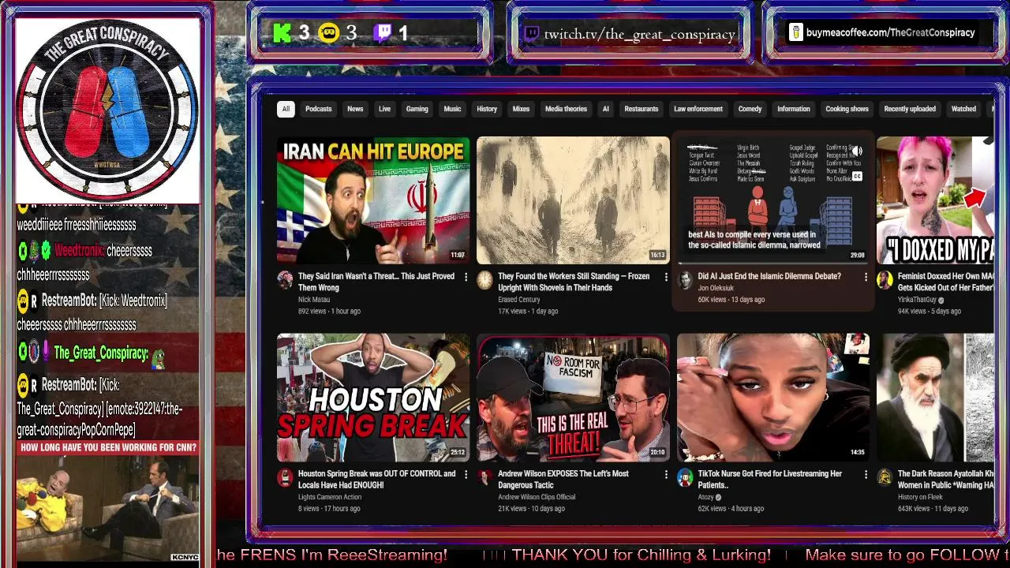Open options menu for Workers Still Standing video
This screenshot has width=1010, height=568.
click(x=665, y=277)
